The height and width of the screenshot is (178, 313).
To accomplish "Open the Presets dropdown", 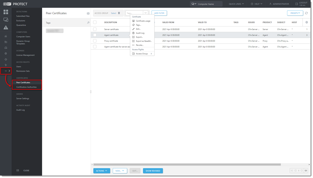I will [295, 13].
